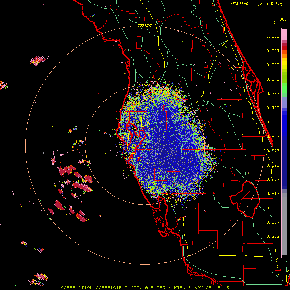This screenshot has width=290, height=290.
Task: Click the 0.893 scale value
Action: 273,65
